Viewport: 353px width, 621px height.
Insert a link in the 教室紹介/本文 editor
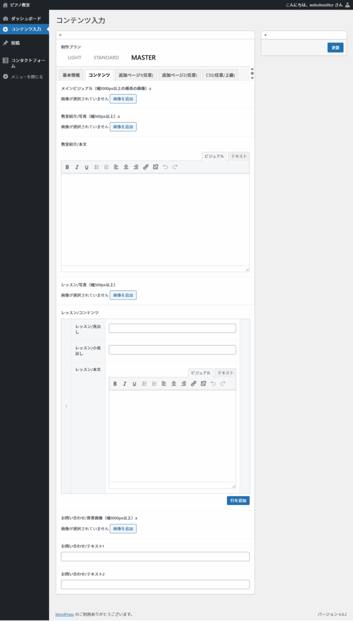pos(145,167)
